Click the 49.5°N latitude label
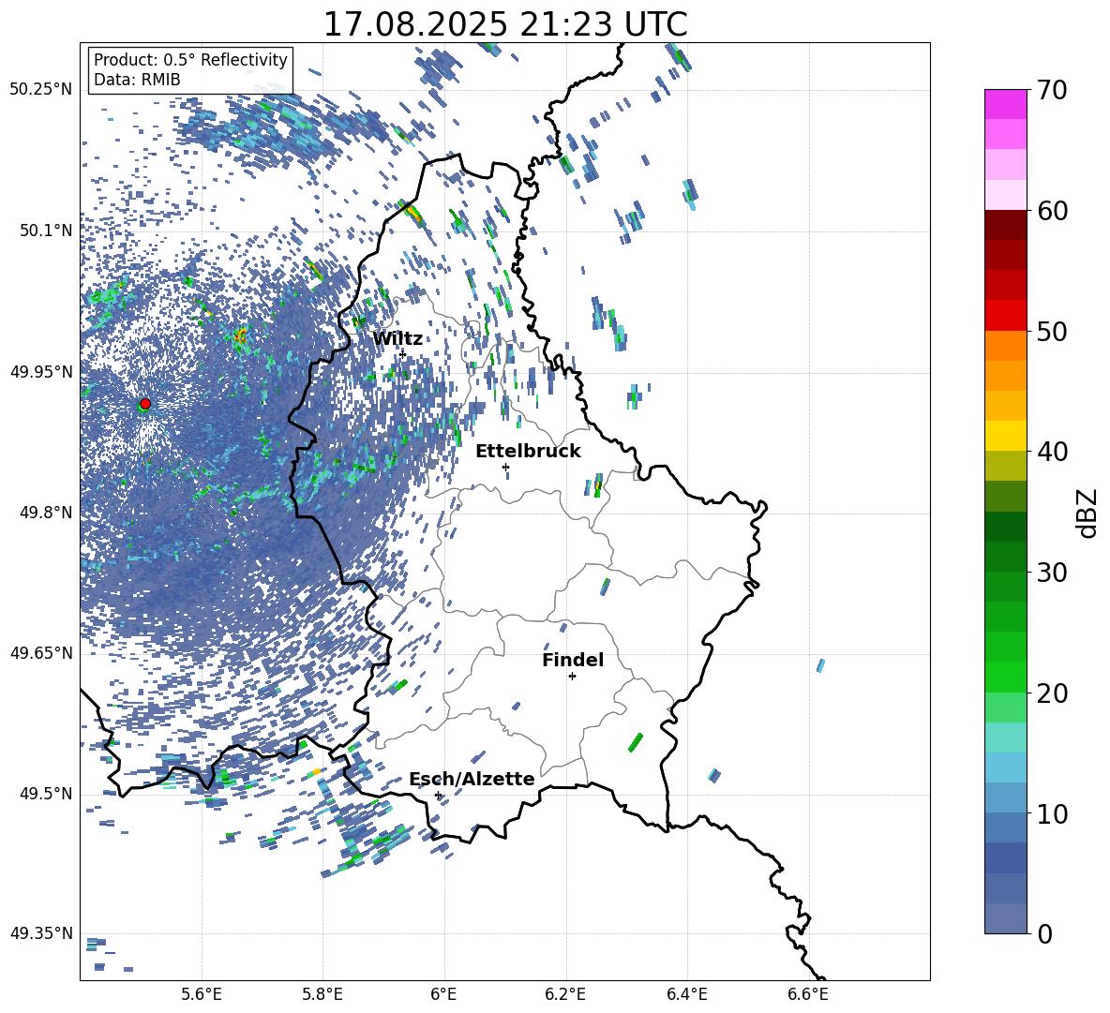Screen dimensions: 1110x1013 click(45, 794)
